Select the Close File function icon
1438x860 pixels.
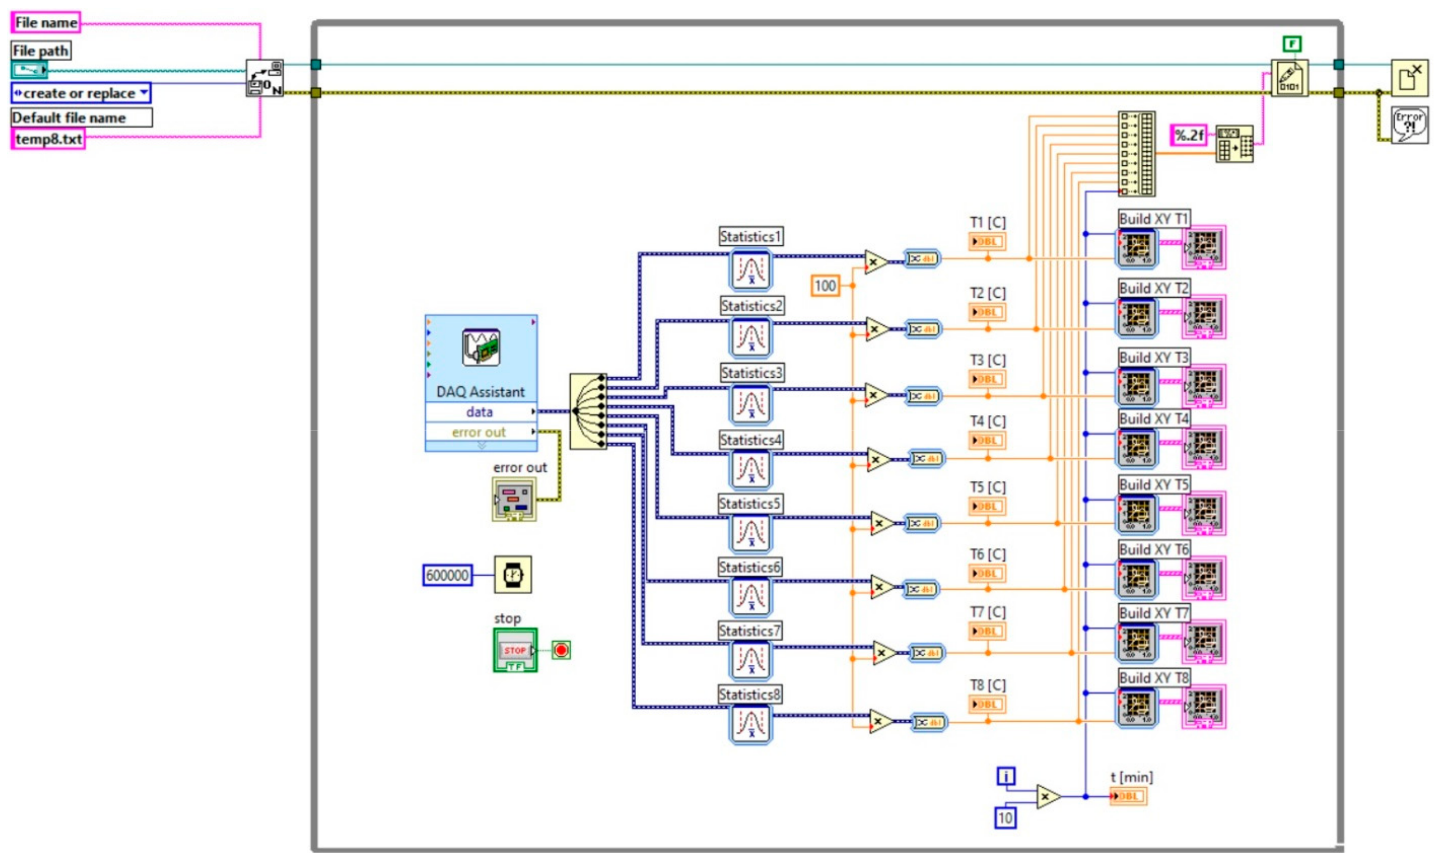[x=1410, y=78]
